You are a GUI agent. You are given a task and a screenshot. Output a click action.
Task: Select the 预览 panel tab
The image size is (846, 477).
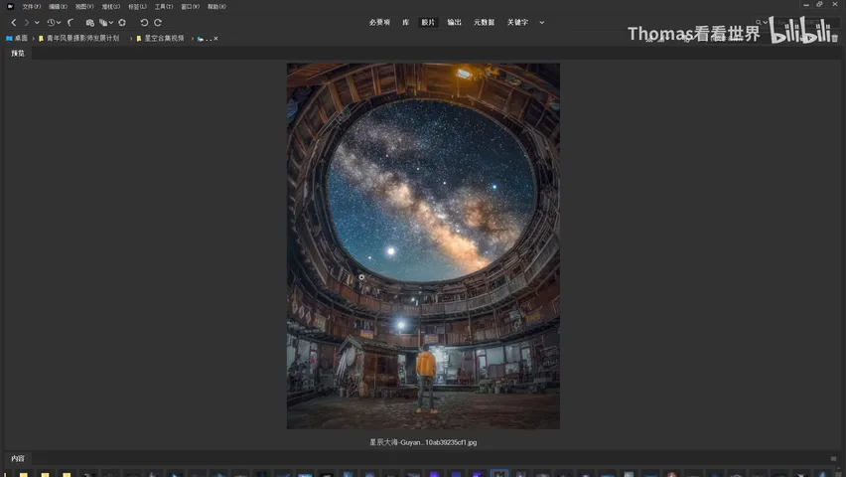click(x=18, y=54)
